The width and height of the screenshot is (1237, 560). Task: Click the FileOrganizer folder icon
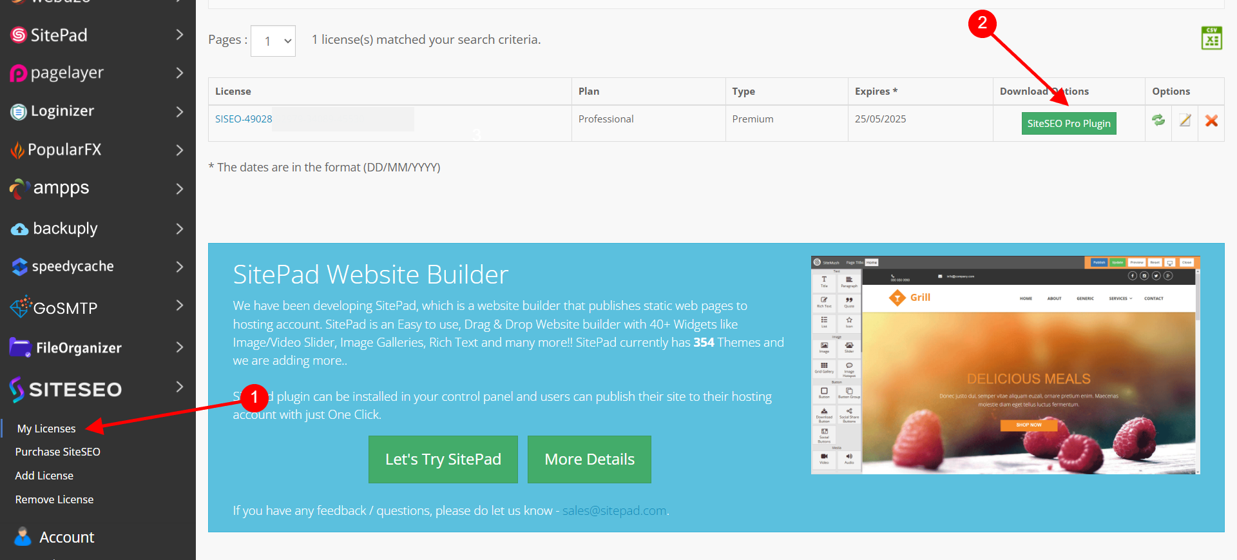[x=21, y=348]
